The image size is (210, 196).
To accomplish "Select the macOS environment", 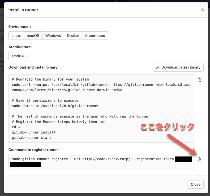I will [x=33, y=36].
